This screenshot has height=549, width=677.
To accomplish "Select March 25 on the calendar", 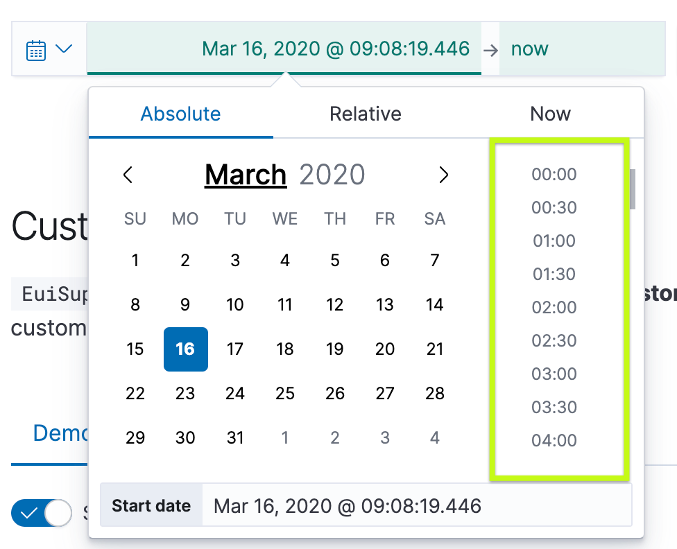I will [285, 393].
